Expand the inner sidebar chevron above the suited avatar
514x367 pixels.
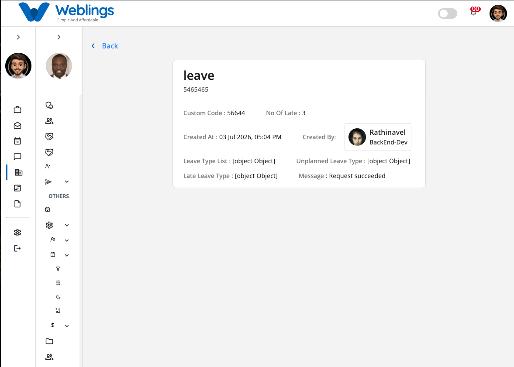point(59,37)
